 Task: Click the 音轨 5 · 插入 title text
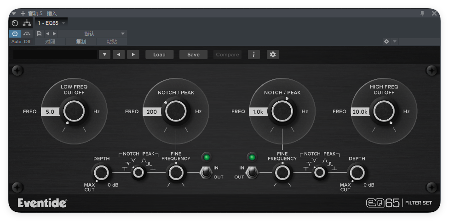pos(42,13)
